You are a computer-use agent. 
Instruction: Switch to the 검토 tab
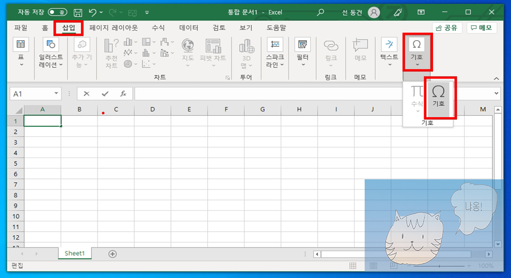tap(219, 28)
